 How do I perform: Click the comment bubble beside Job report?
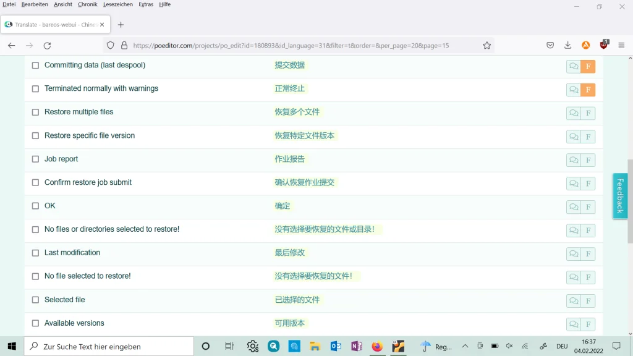coord(573,160)
